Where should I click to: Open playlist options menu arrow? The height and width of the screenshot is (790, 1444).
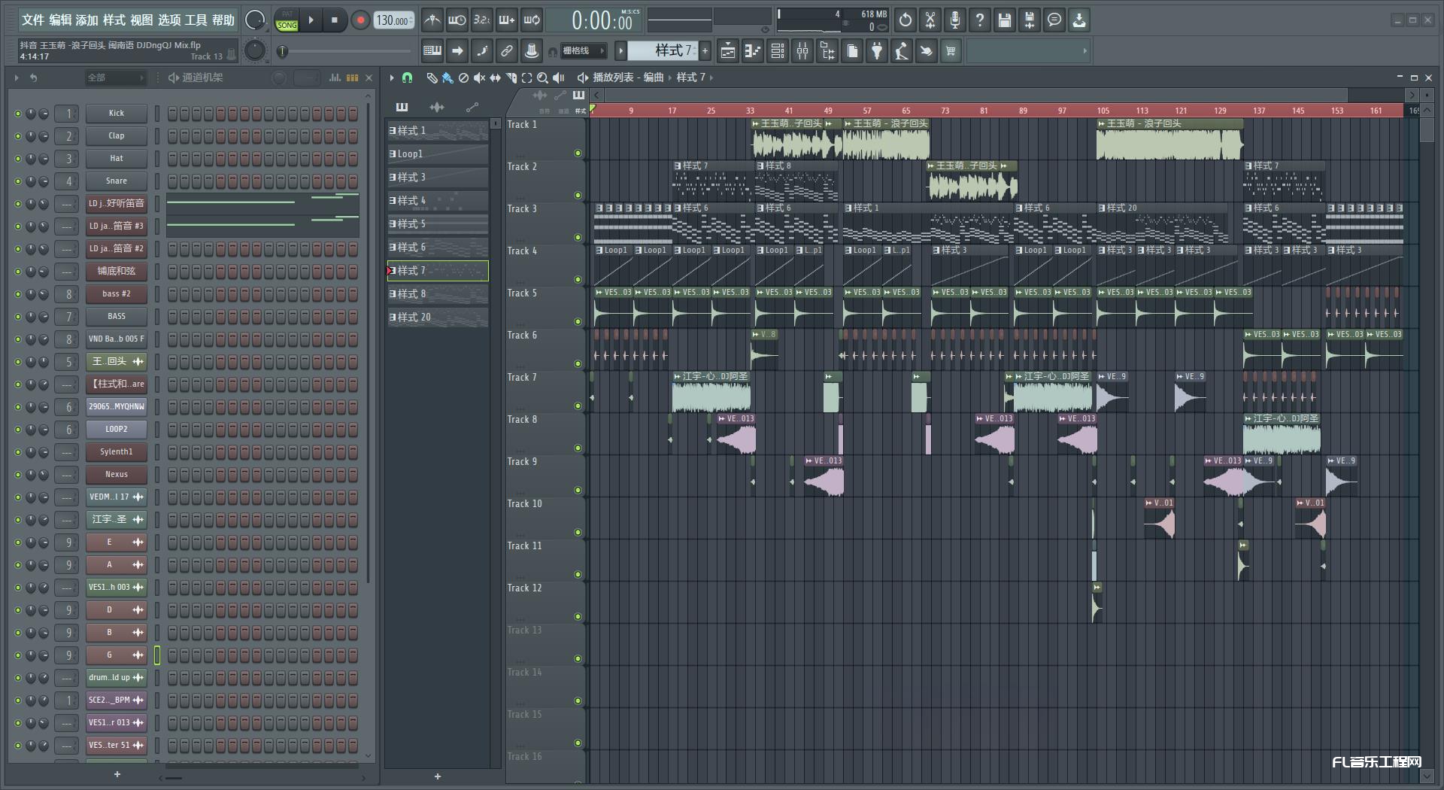pyautogui.click(x=391, y=77)
